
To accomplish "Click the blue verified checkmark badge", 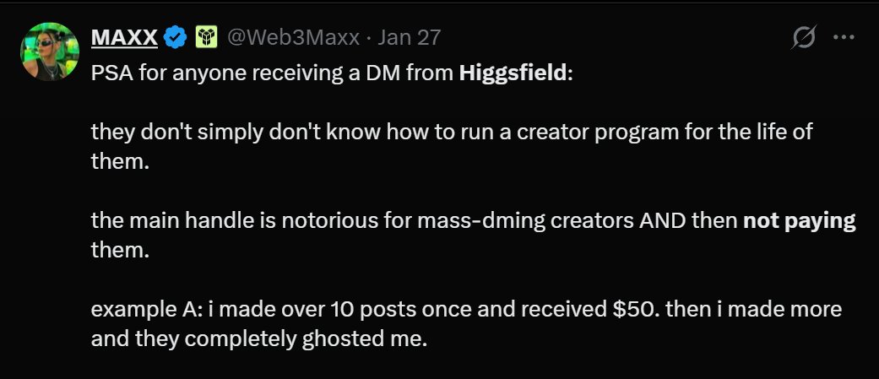I will pos(176,37).
